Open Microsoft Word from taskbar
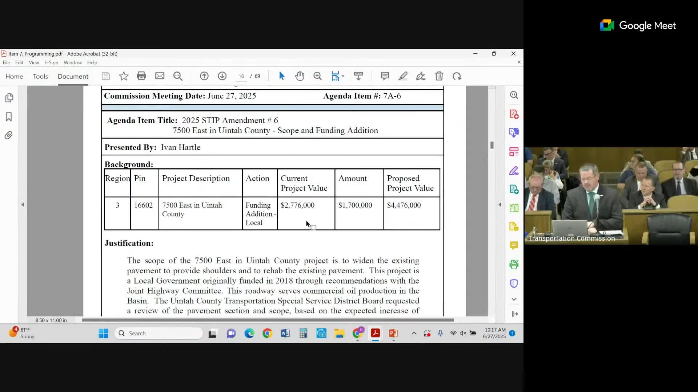This screenshot has width=698, height=392. 285,333
